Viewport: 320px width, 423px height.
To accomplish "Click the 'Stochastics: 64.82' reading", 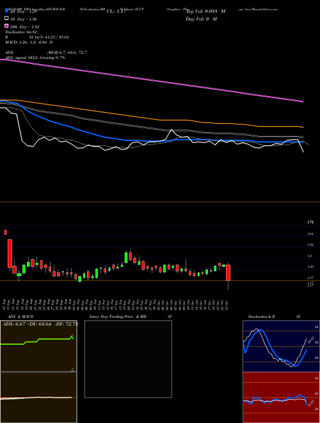I will [21, 32].
